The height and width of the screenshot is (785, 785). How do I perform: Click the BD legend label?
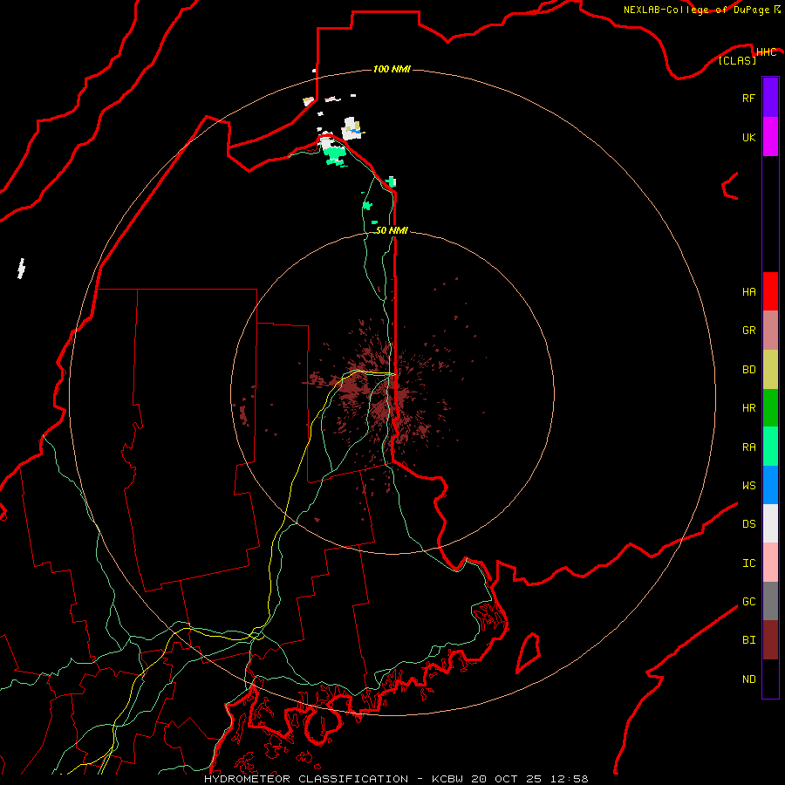pyautogui.click(x=748, y=369)
